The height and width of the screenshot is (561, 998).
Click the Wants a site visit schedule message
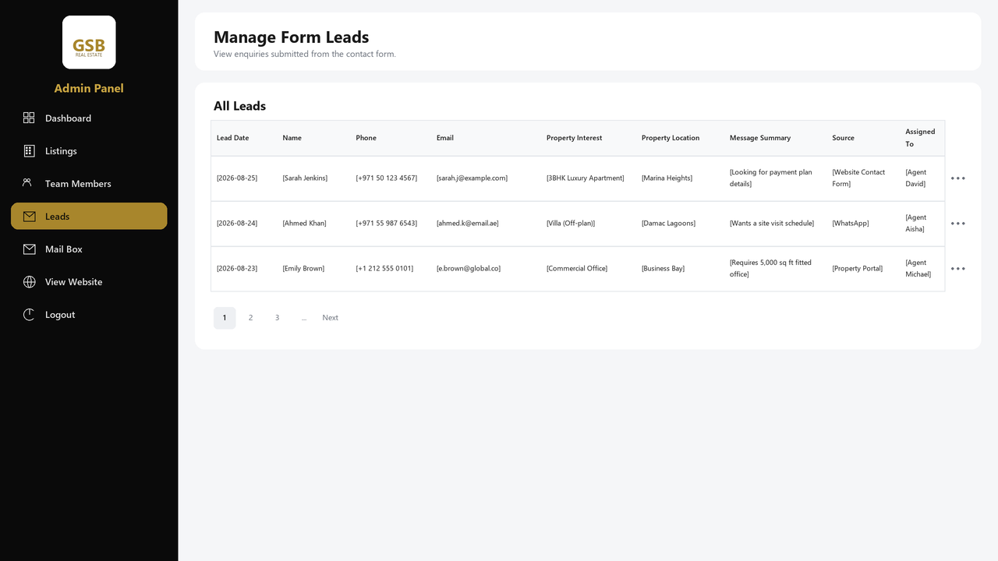tap(772, 224)
